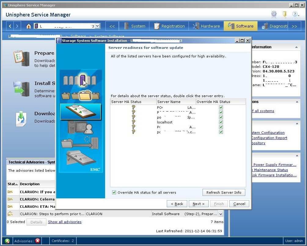Open the storage system selector dropdown
Viewport: 307px width, 246px height.
[97, 26]
